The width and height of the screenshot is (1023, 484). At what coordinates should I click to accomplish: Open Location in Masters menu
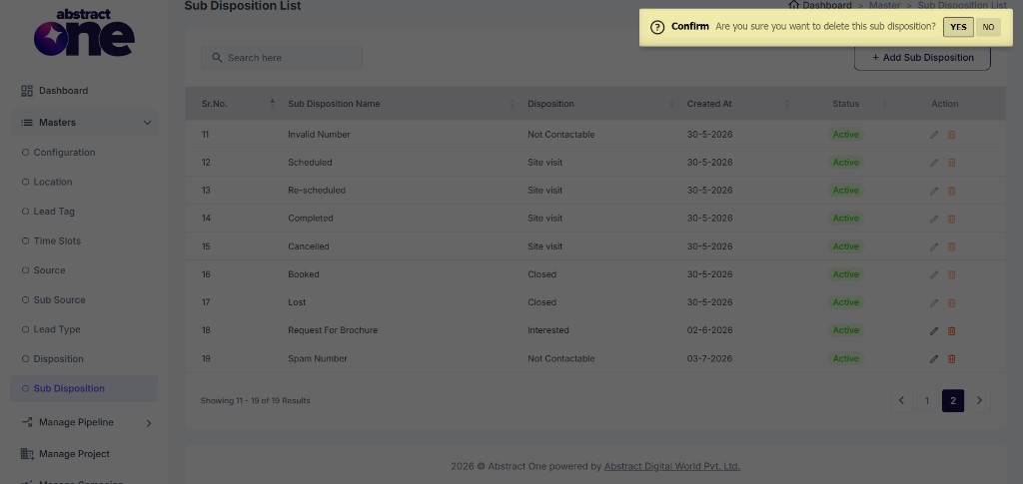coord(53,182)
